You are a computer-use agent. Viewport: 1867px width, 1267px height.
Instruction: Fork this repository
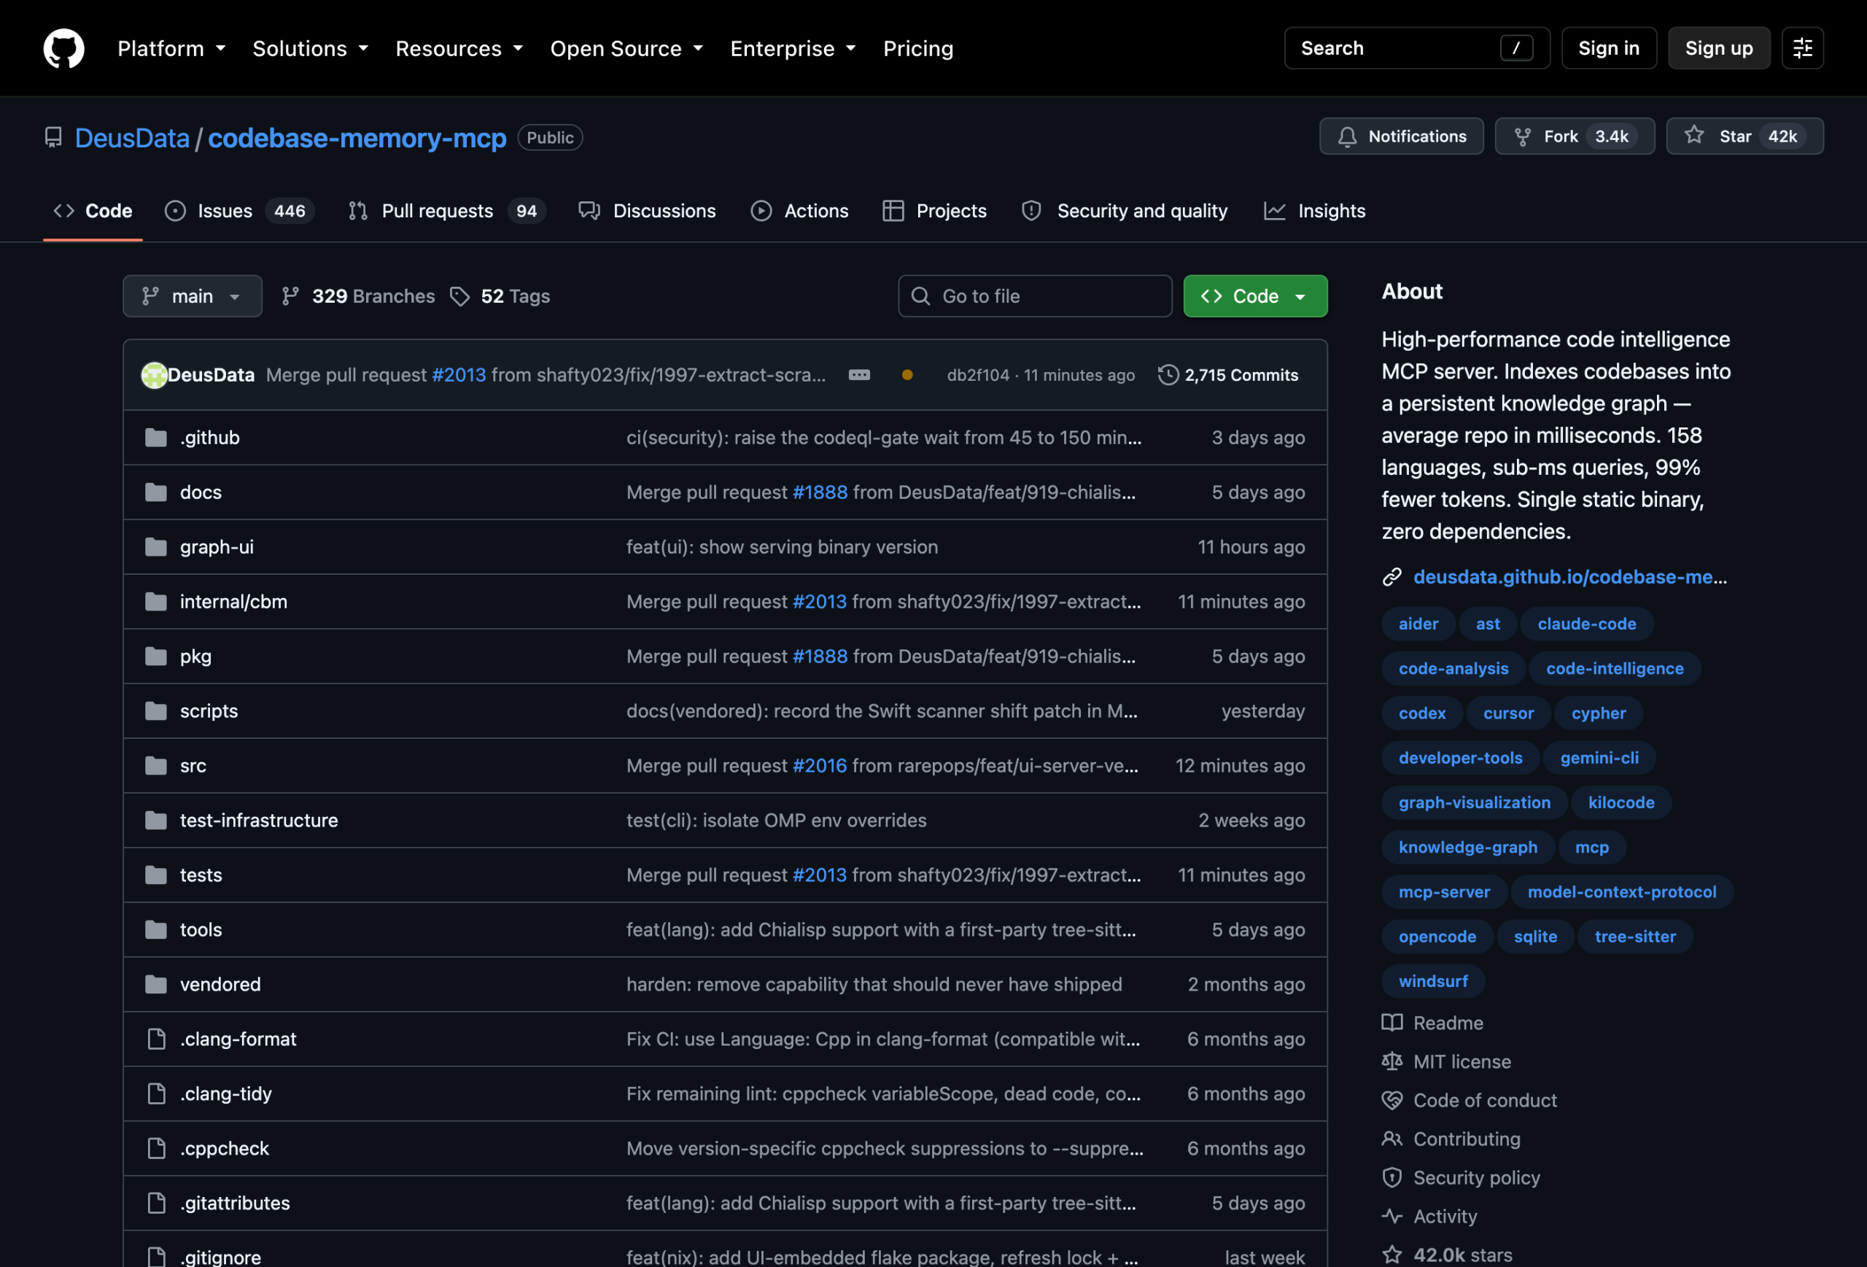[1574, 136]
